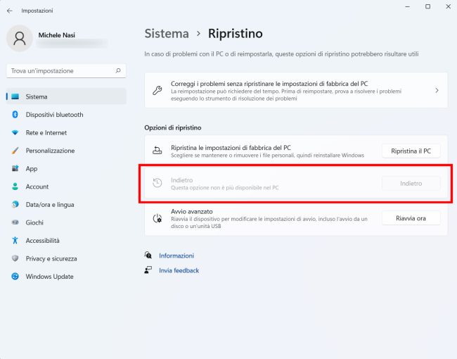
Task: Click the search magnifier icon
Action: [x=118, y=70]
